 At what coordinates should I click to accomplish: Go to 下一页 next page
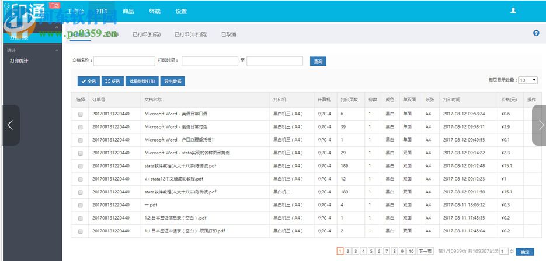coord(425,251)
